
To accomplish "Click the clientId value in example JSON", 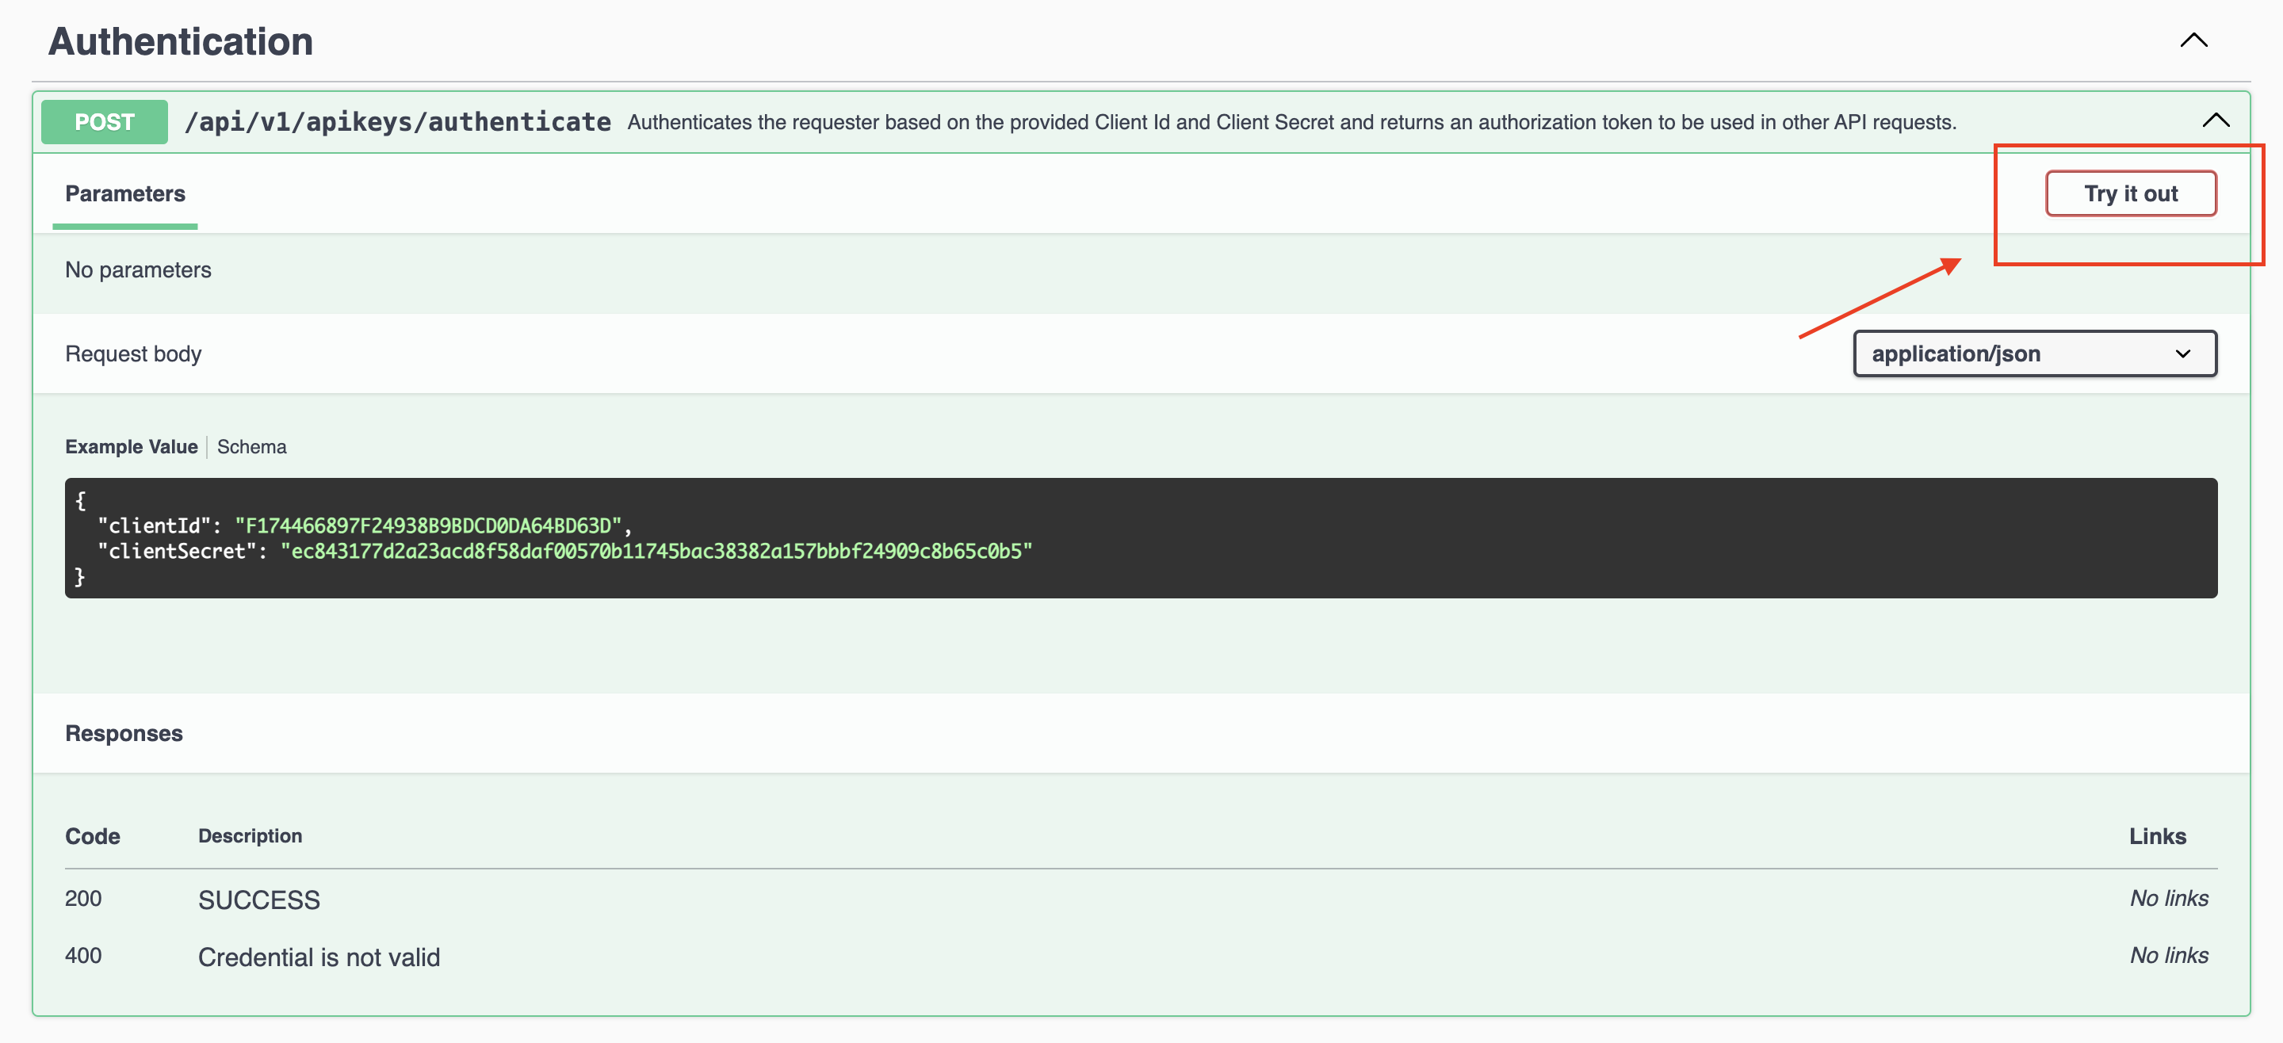I will click(427, 525).
